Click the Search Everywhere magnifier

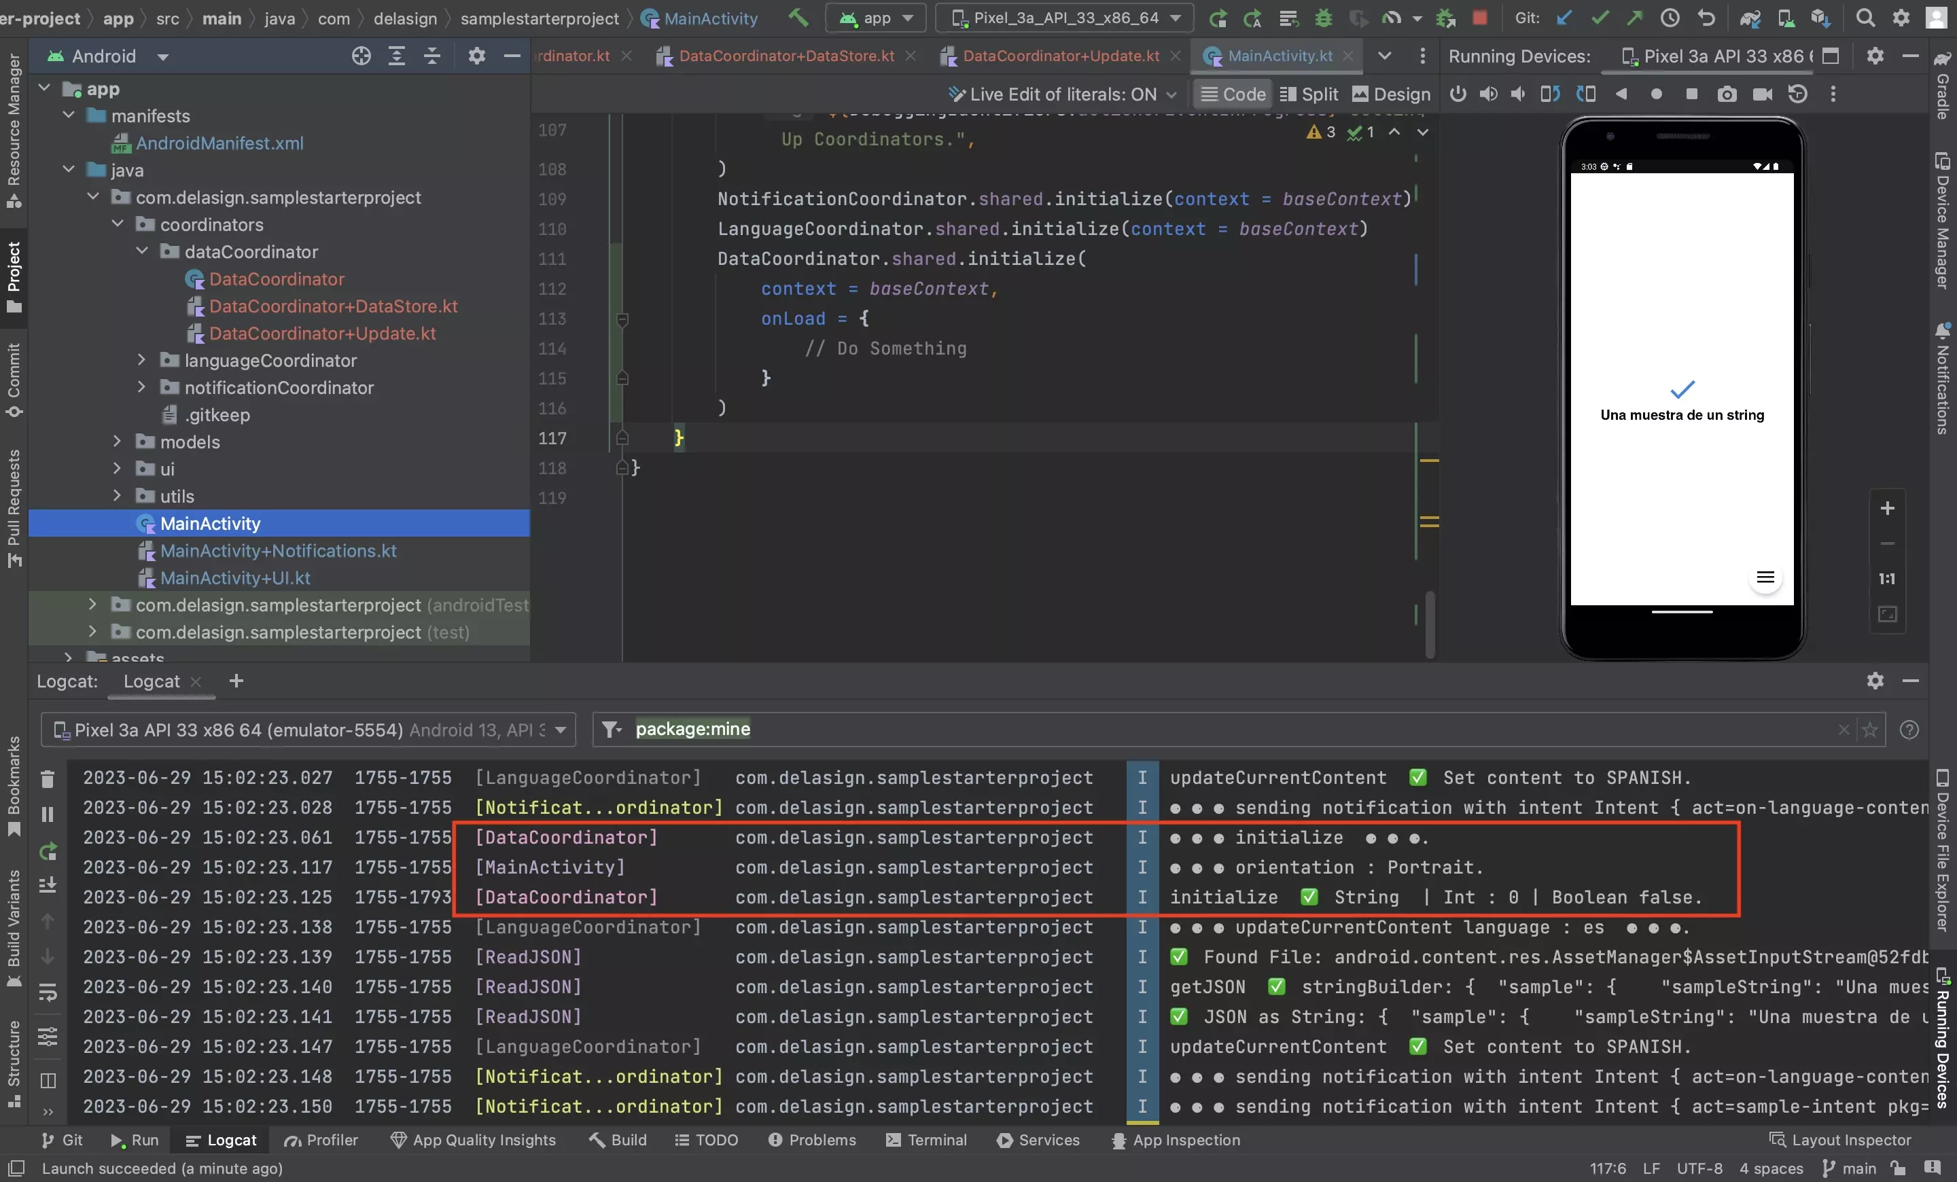tap(1865, 18)
